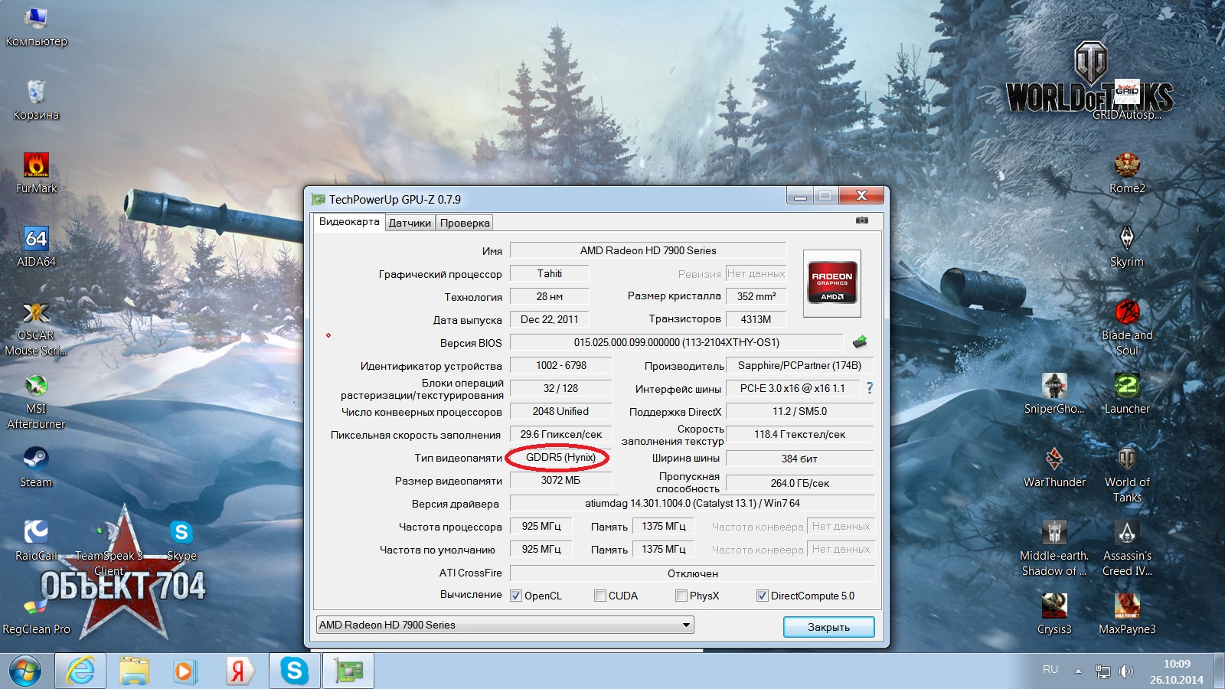Launch MSI Afterburner desktop icon
Image resolution: width=1225 pixels, height=689 pixels.
click(36, 401)
